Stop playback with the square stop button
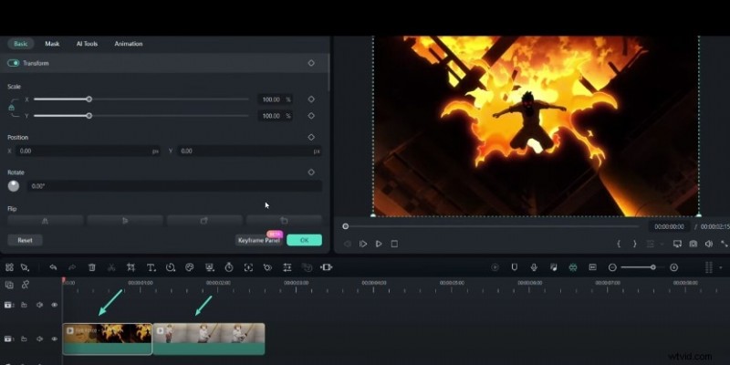The height and width of the screenshot is (365, 730). [x=394, y=244]
